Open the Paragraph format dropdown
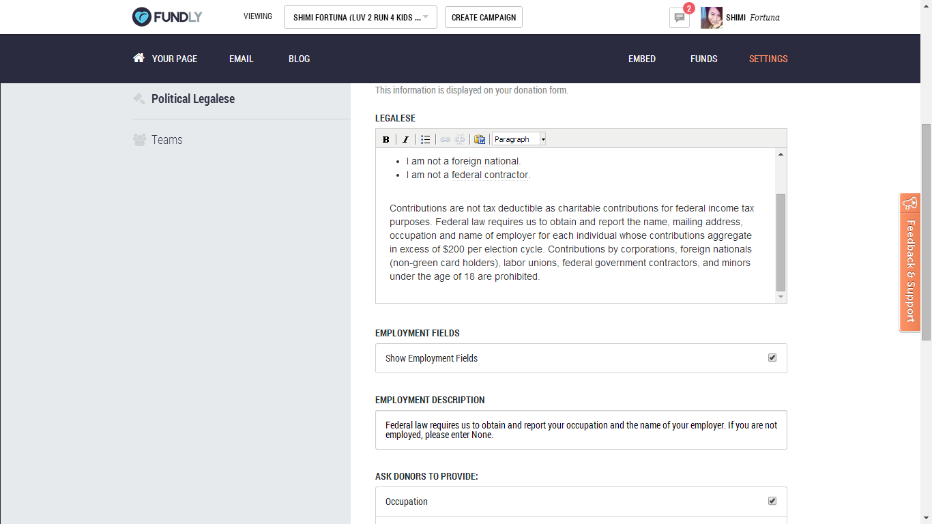This screenshot has height=524, width=932. (x=519, y=139)
